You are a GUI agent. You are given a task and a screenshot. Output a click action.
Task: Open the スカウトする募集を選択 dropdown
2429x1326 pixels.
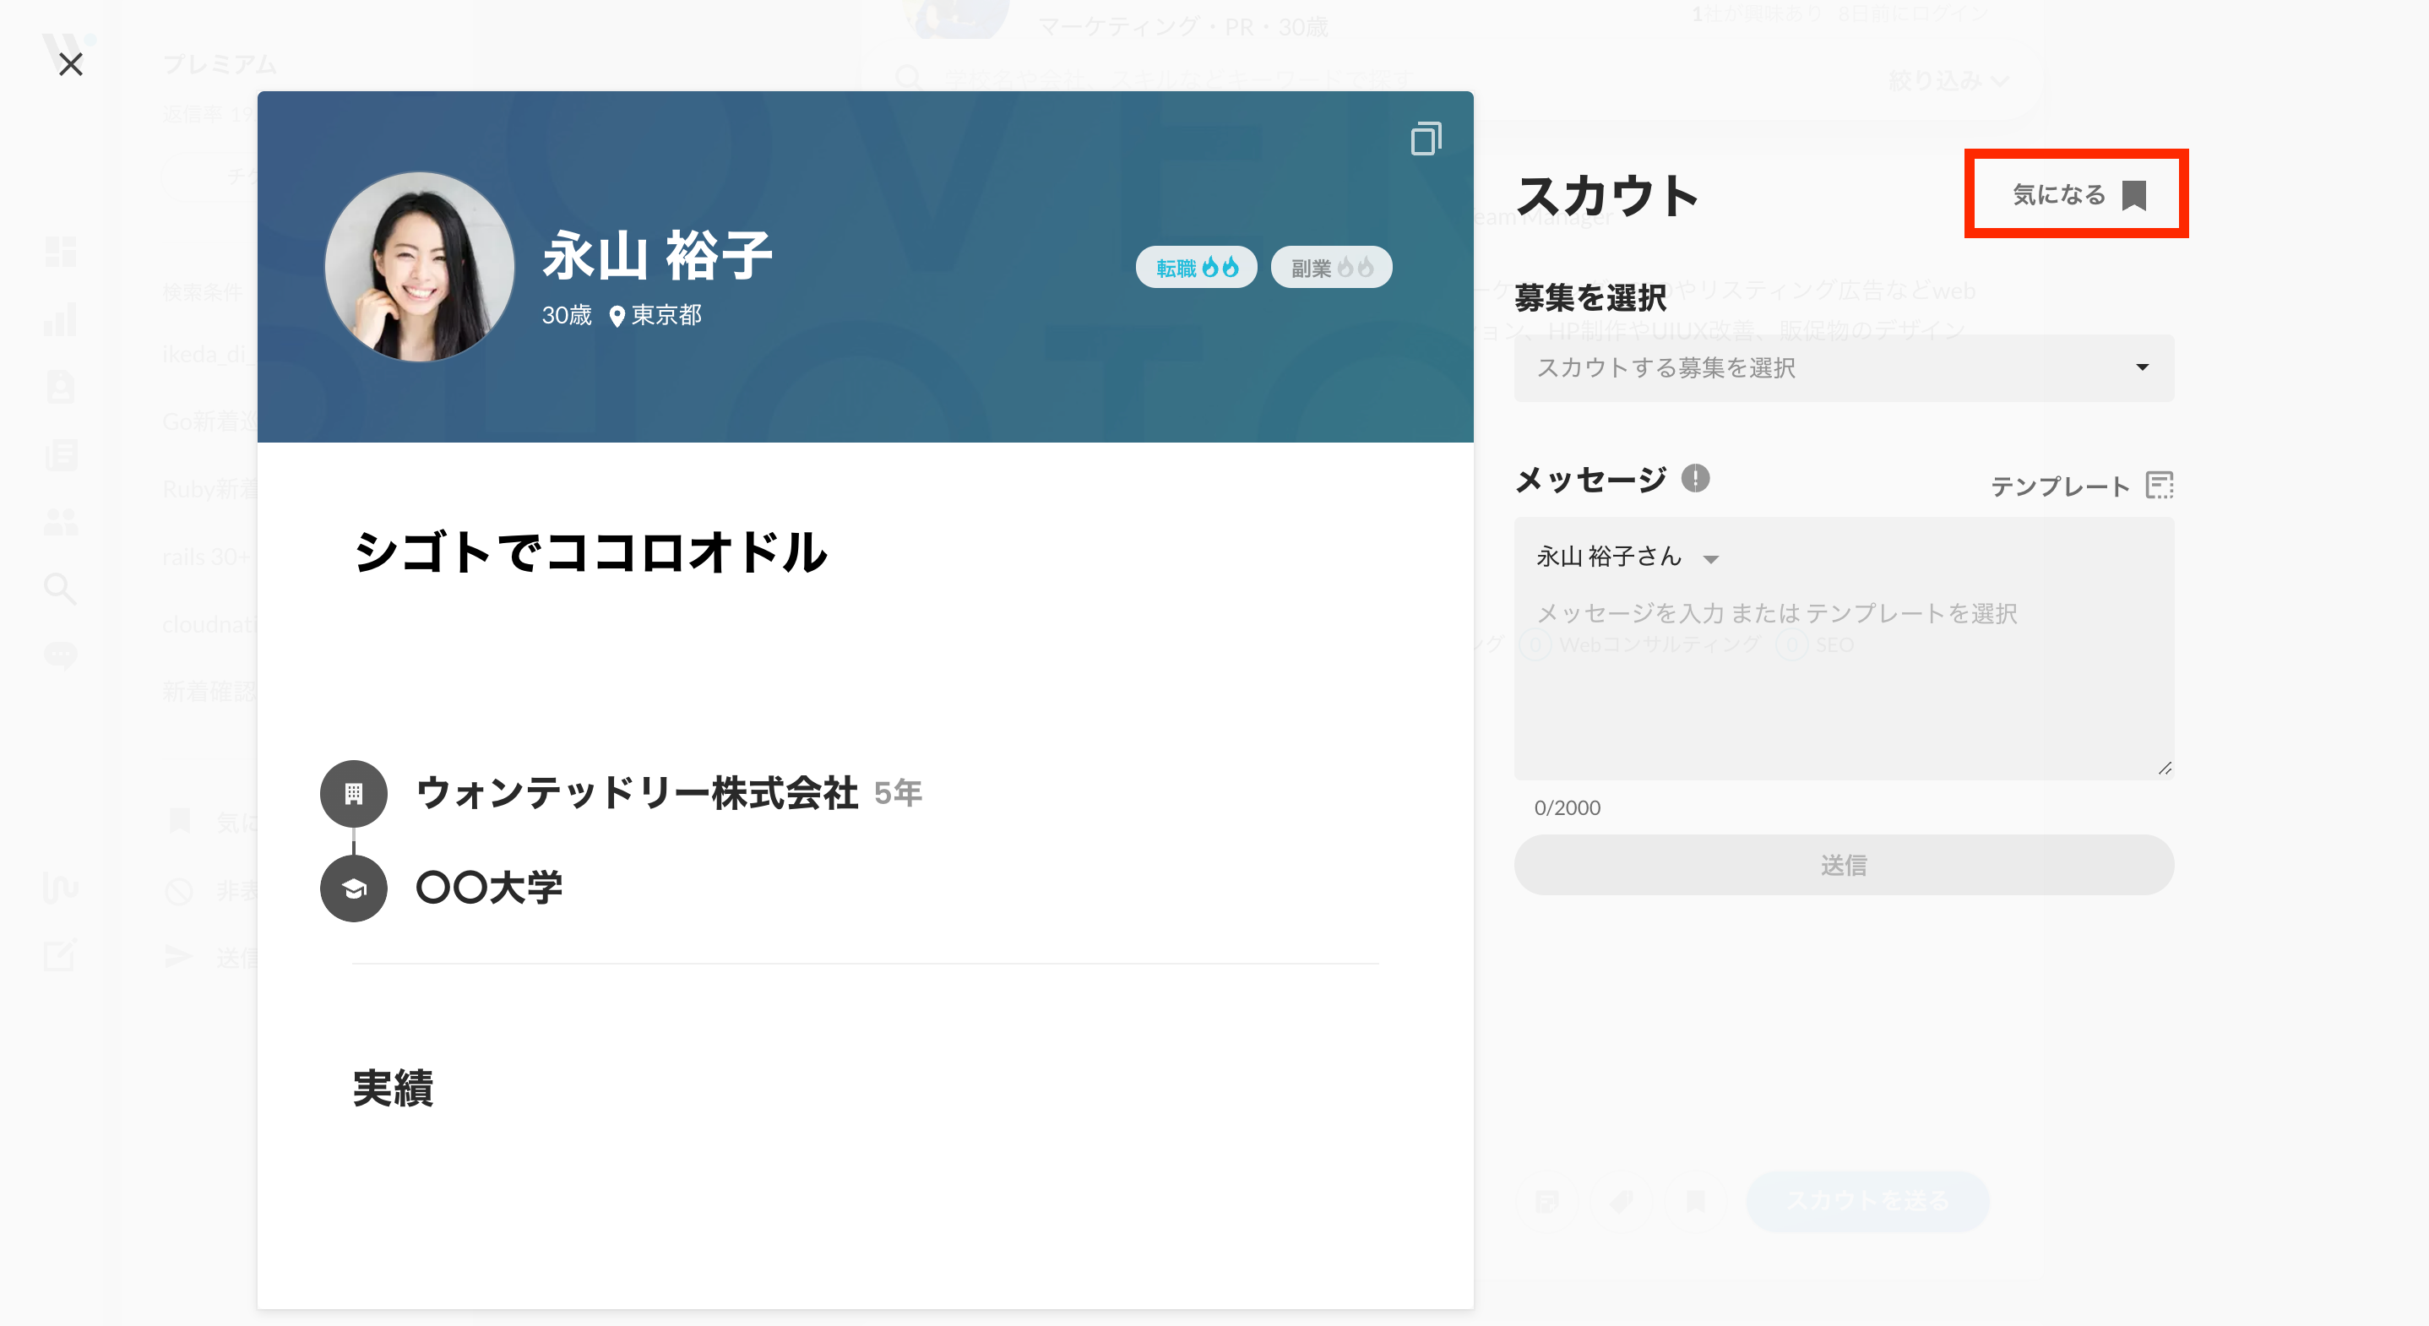click(1844, 367)
